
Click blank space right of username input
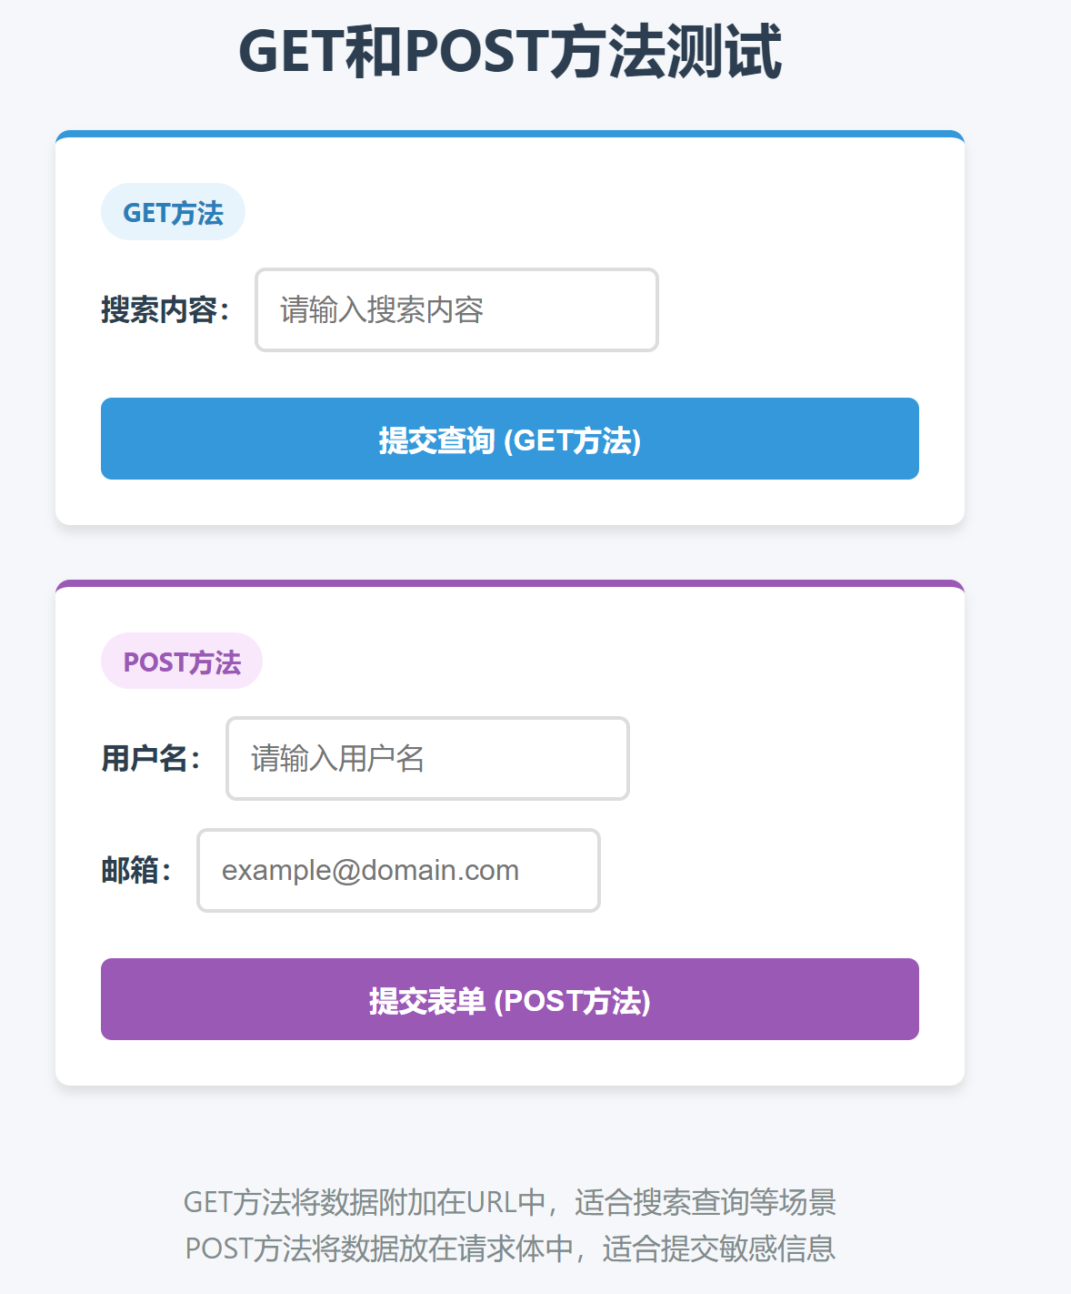[x=775, y=758]
